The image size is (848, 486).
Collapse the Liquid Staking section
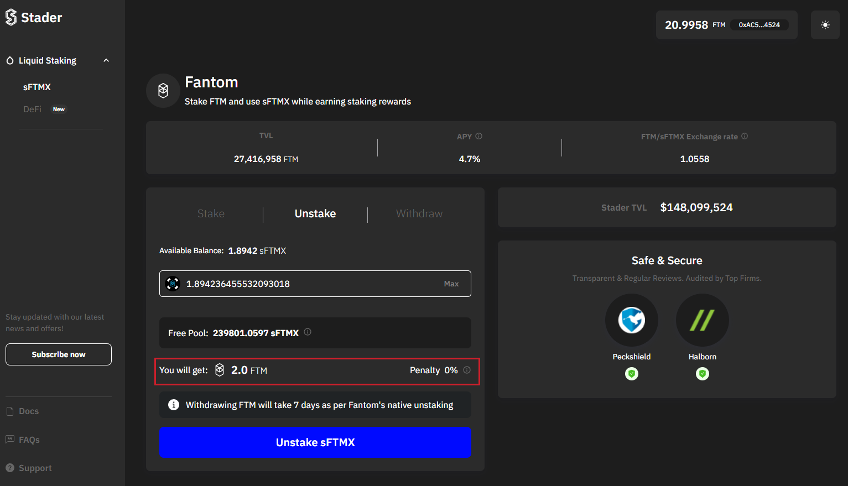coord(106,60)
